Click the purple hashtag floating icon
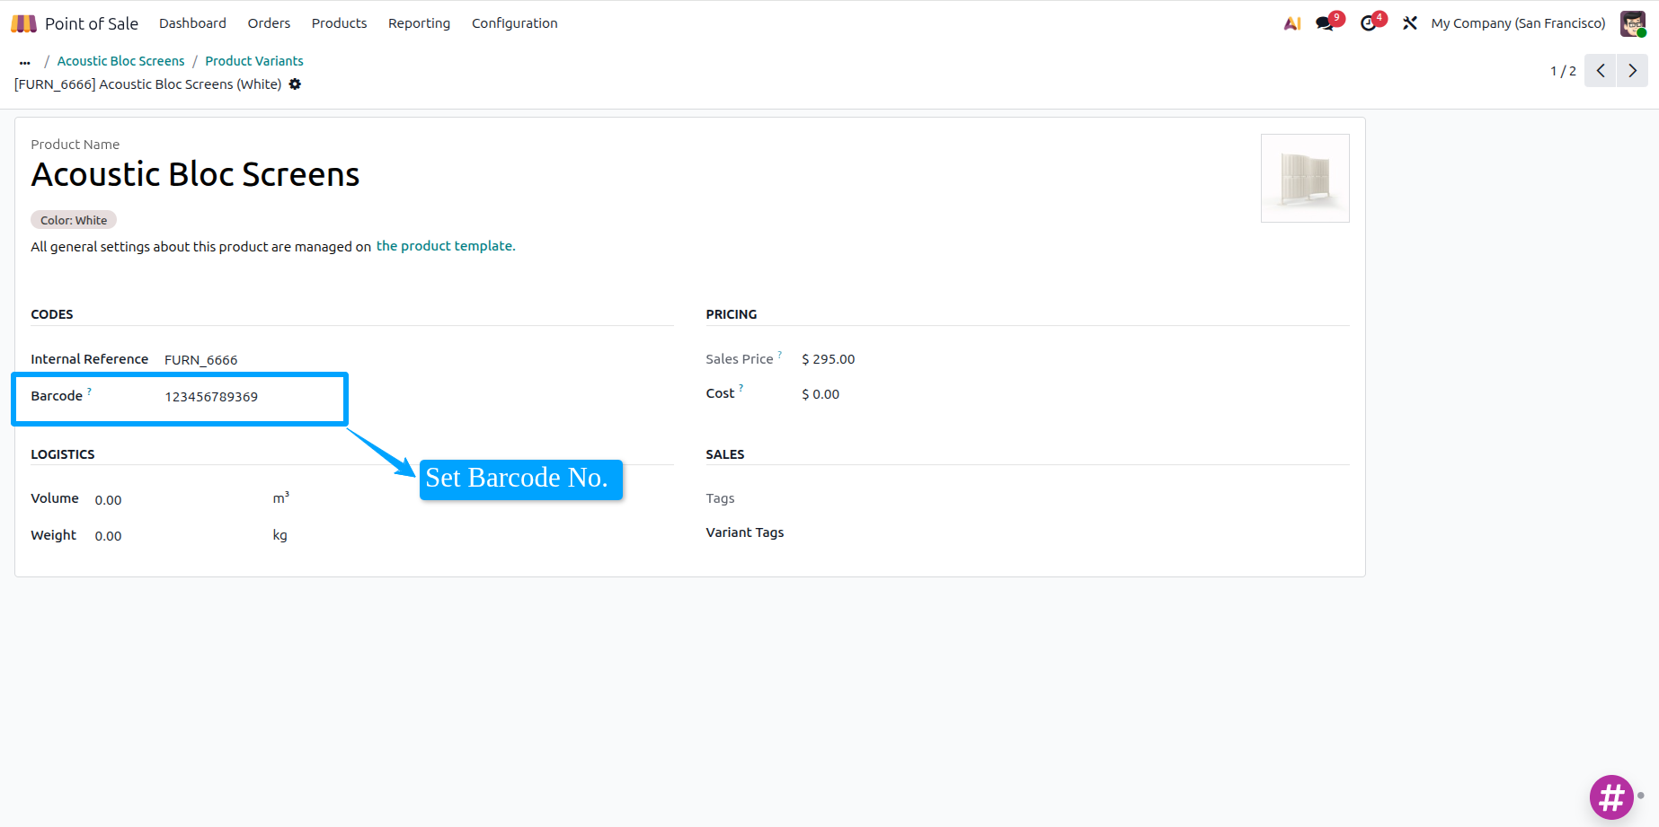The image size is (1659, 827). [1611, 796]
